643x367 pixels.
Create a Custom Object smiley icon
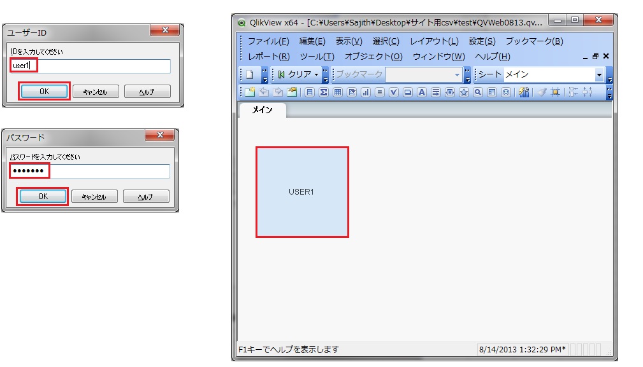click(x=506, y=92)
